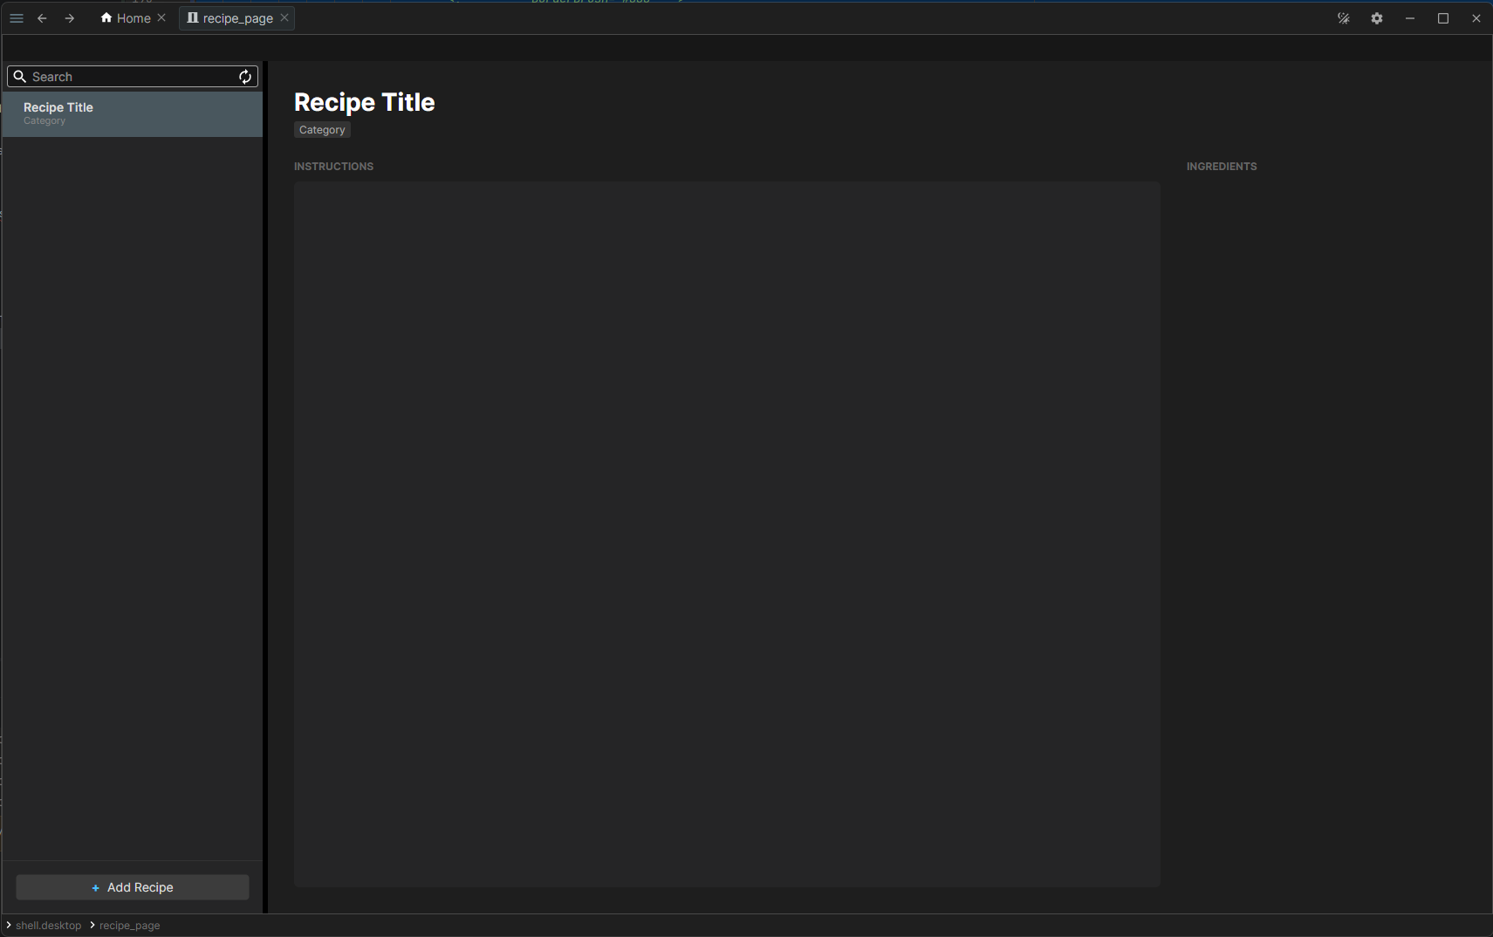This screenshot has width=1493, height=937.
Task: Click the back navigation arrow
Action: (x=42, y=17)
